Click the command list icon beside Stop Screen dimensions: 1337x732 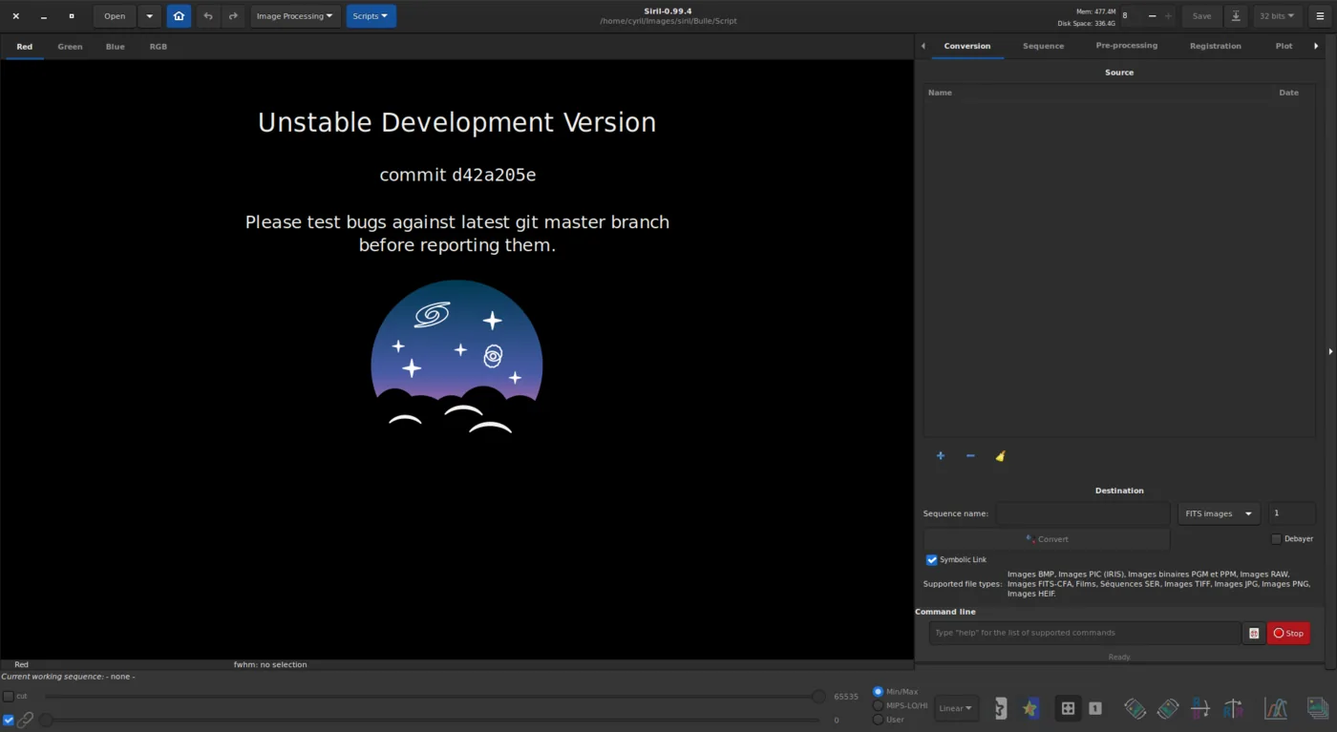(1254, 633)
